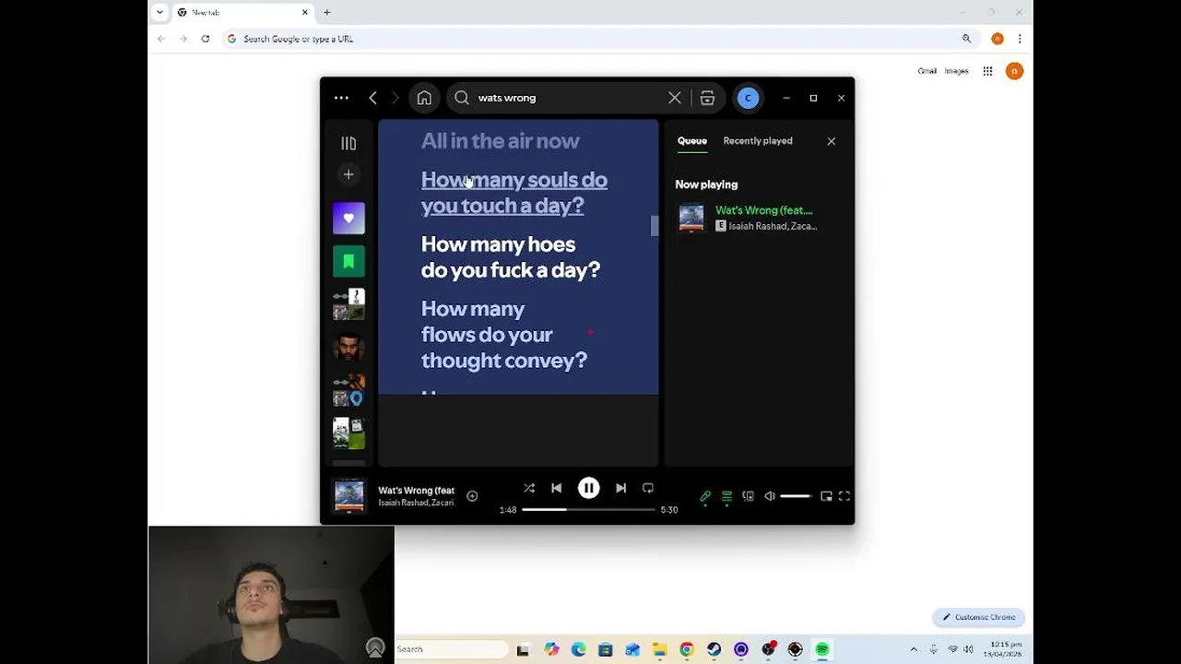
Task: Click the Spotify search field
Action: (x=567, y=98)
